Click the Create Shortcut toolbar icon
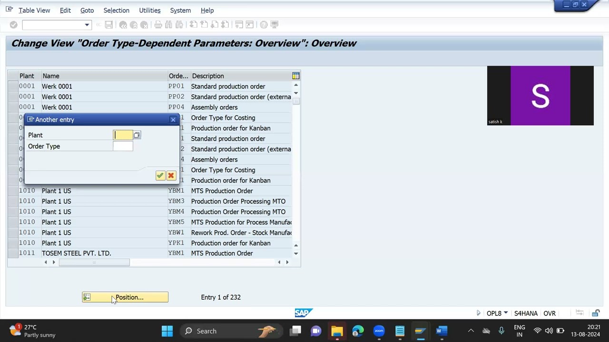This screenshot has height=342, width=609. (x=249, y=25)
